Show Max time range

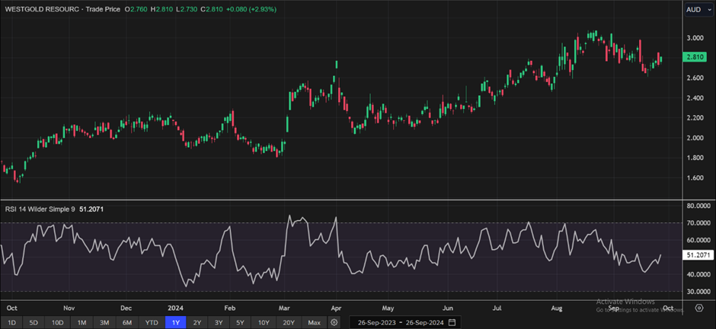(x=313, y=322)
